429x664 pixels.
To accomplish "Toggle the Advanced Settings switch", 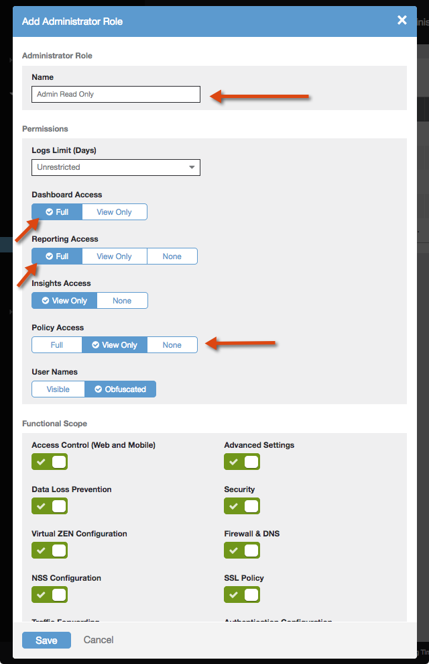I will [242, 462].
